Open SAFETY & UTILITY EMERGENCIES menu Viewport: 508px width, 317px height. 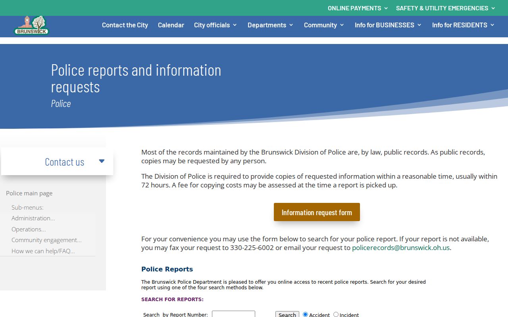[x=442, y=8]
